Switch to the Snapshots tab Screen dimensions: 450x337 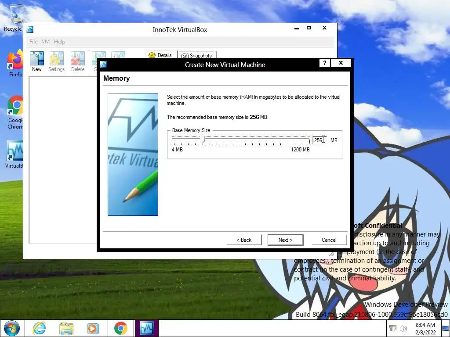[x=197, y=55]
